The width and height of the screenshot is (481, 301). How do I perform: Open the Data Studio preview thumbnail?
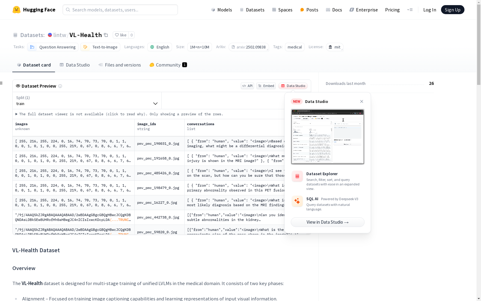[x=327, y=137]
